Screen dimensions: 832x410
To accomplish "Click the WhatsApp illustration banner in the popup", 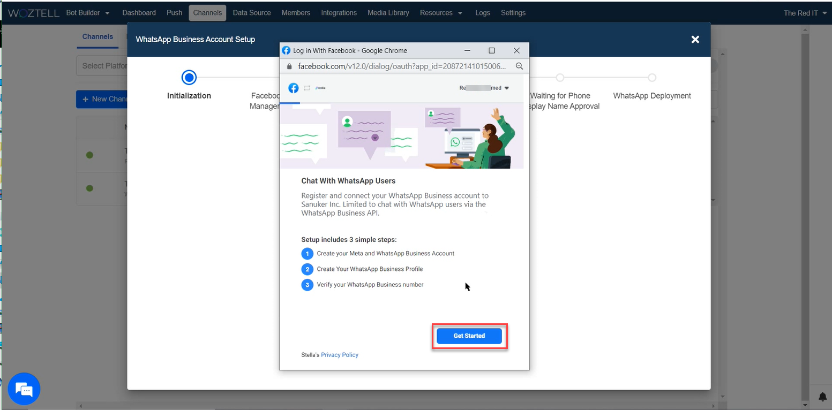I will click(x=402, y=136).
